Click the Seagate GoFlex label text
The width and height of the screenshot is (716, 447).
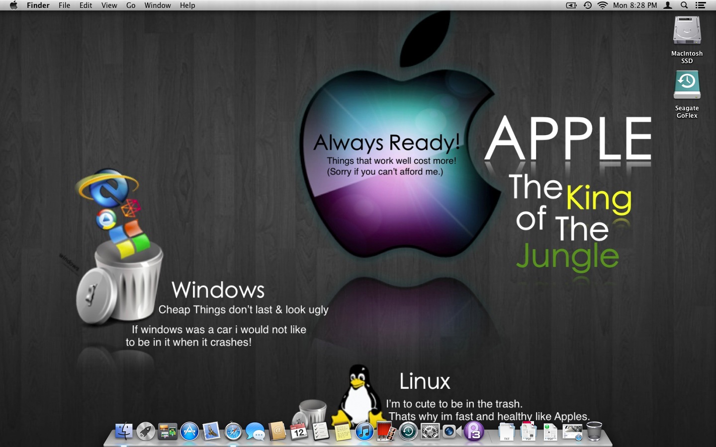click(x=687, y=112)
